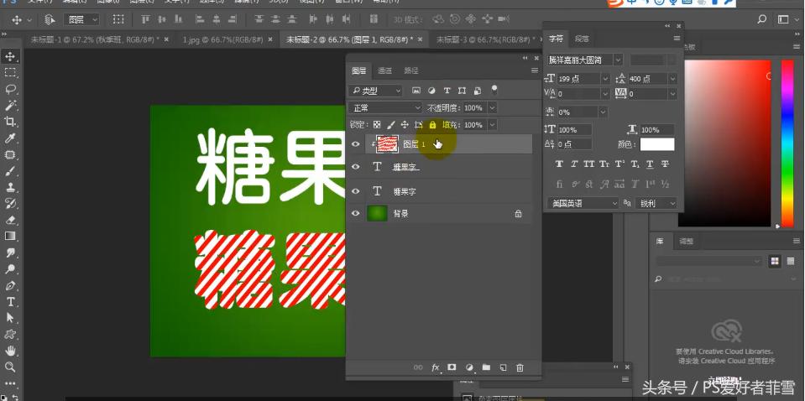Select the Gradient tool

[x=10, y=237]
